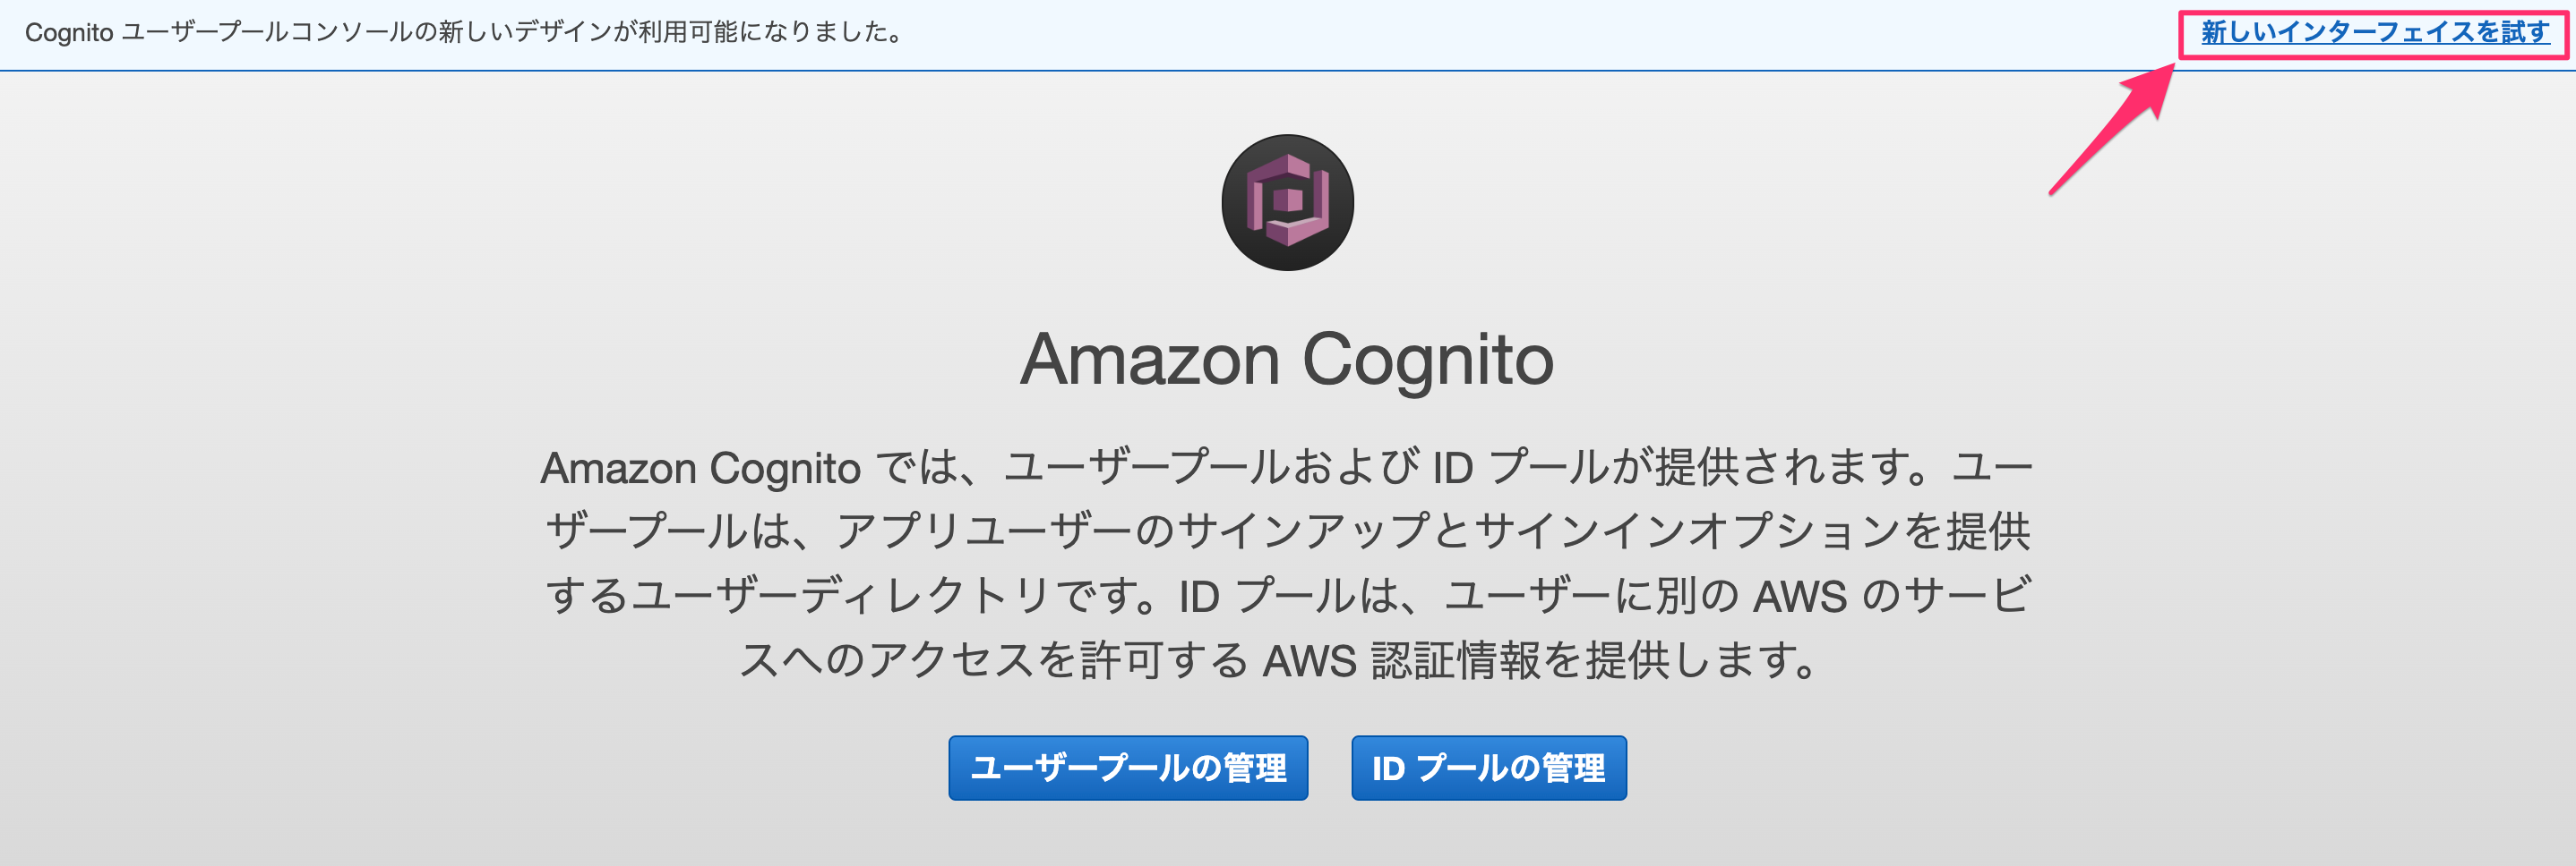Click description line starting Amazon Cognito では

[1287, 468]
